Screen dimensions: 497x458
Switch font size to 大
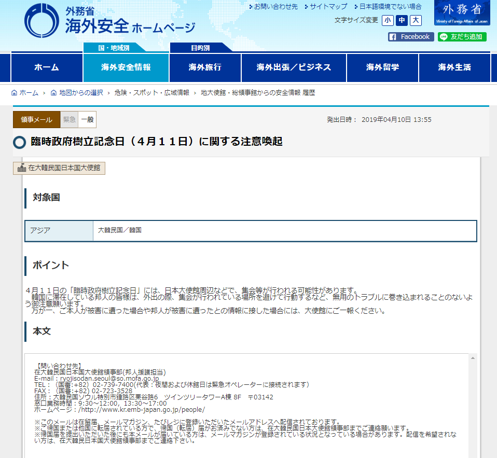click(x=416, y=20)
